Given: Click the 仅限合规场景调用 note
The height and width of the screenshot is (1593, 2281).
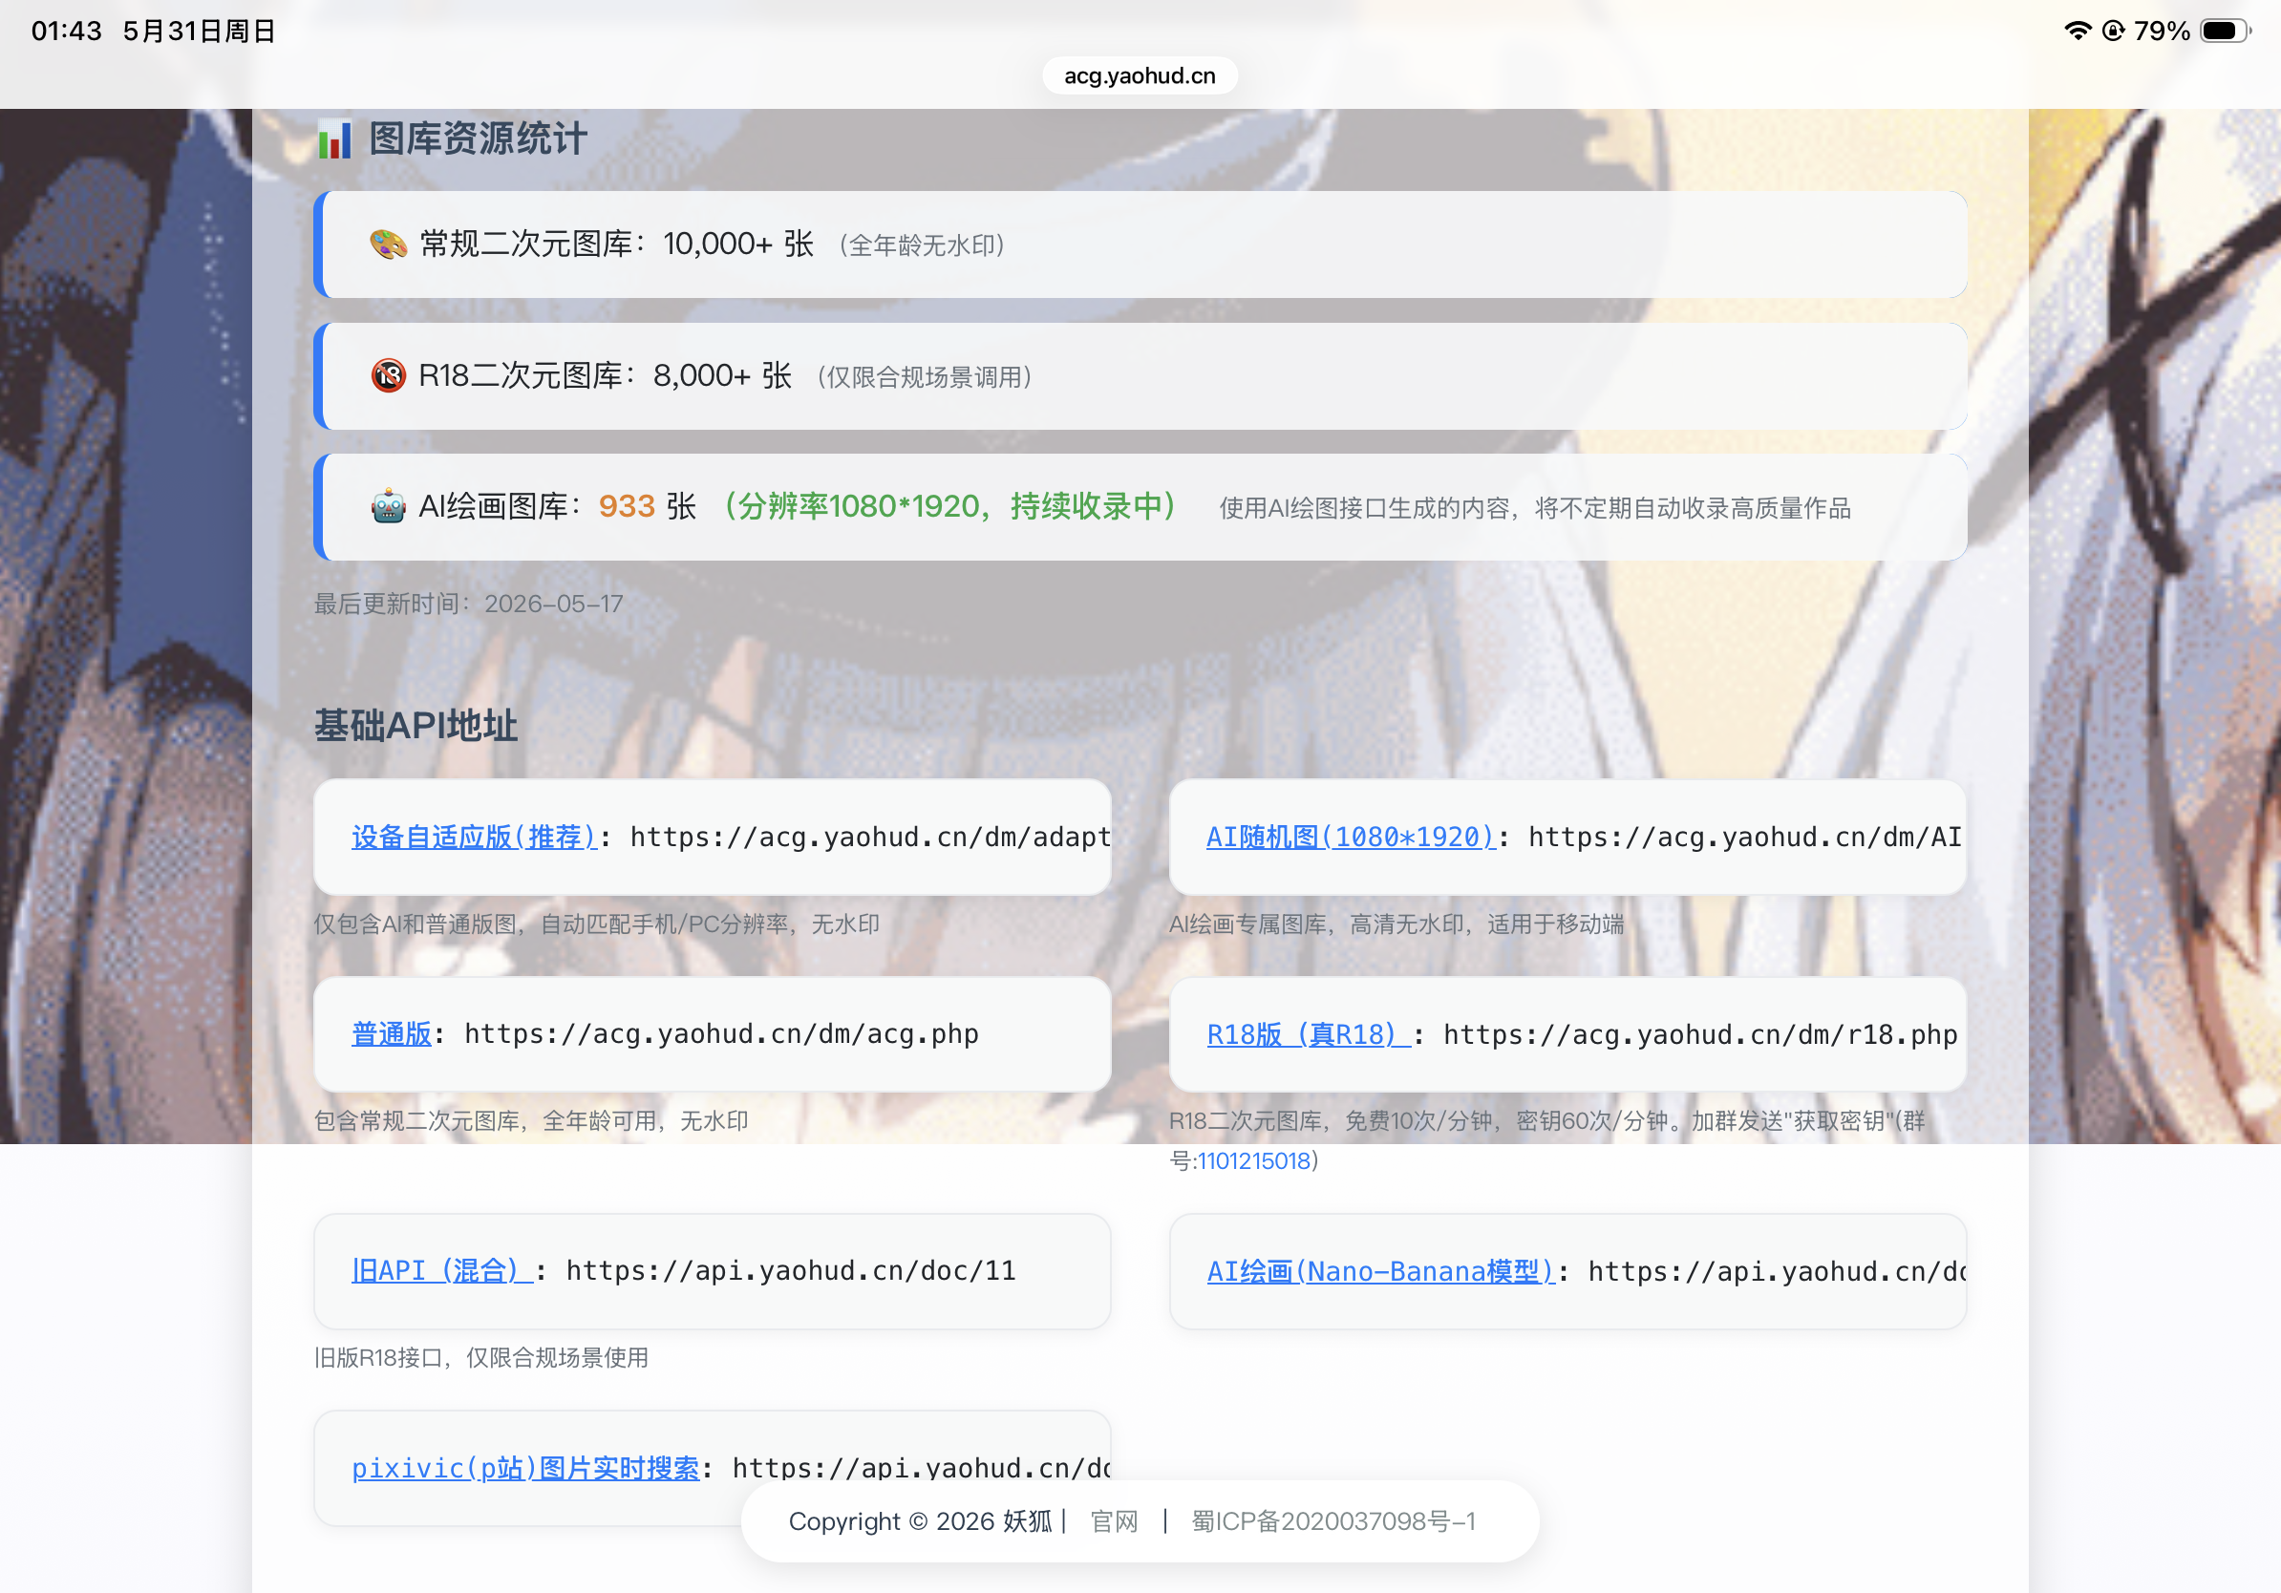Looking at the screenshot, I should [925, 377].
